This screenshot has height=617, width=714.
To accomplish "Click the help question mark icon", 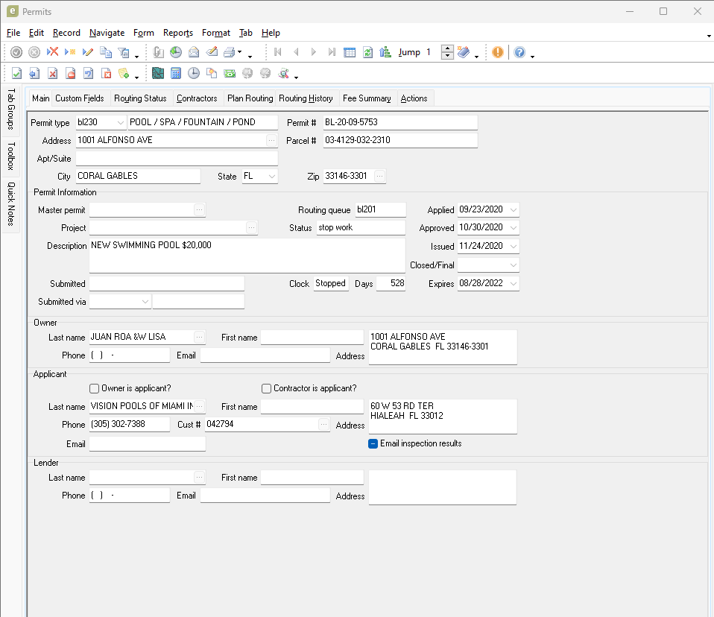I will pyautogui.click(x=519, y=52).
